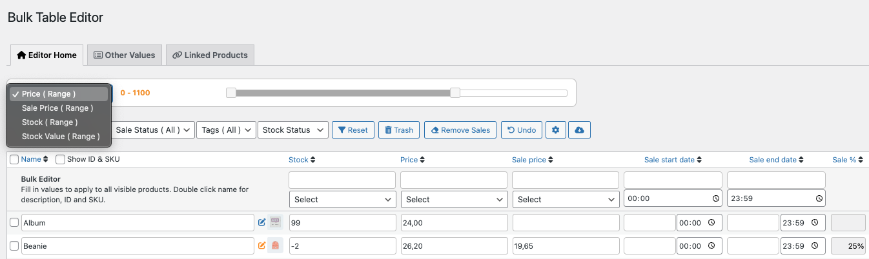
Task: Open the Tags ( All ) filter dropdown
Action: tap(226, 130)
